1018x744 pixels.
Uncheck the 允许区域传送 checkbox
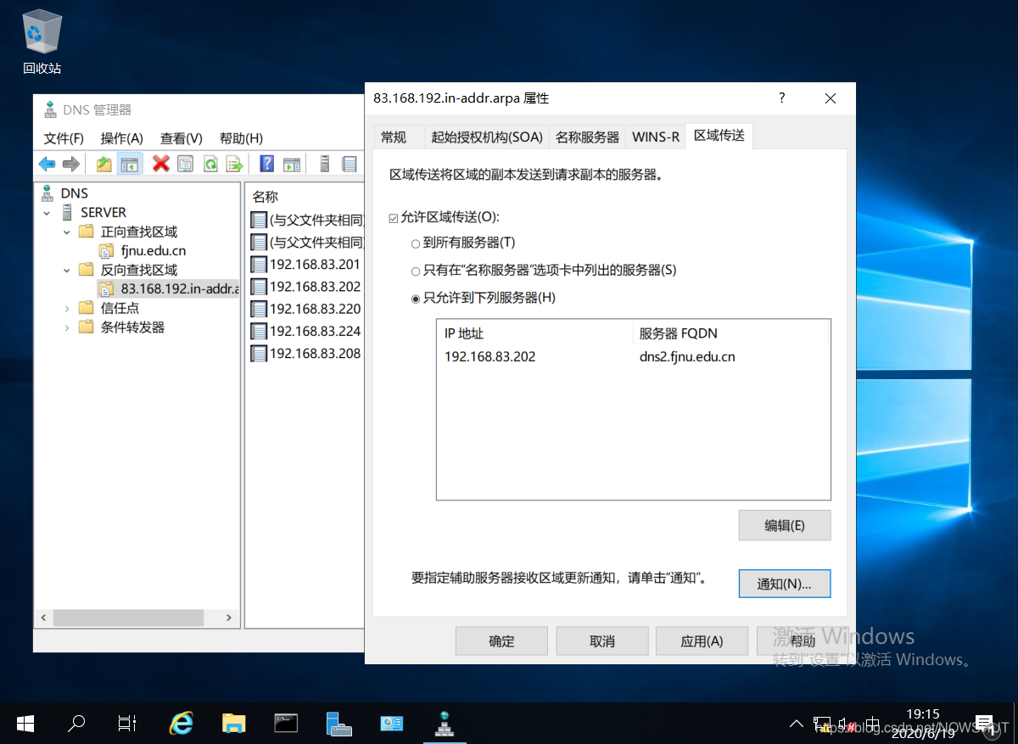(x=393, y=218)
